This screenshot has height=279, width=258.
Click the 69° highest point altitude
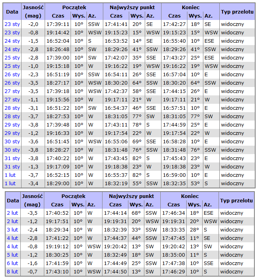point(137,141)
